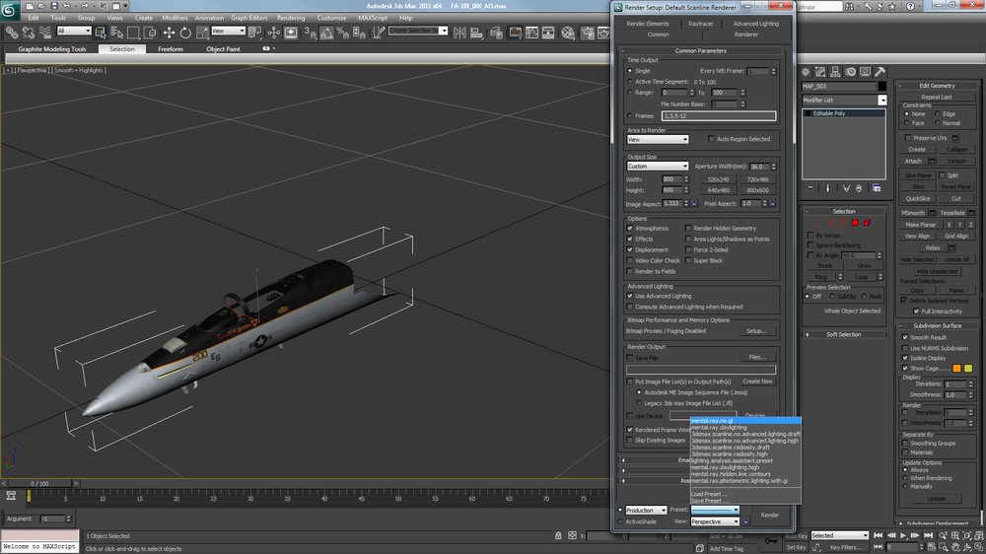This screenshot has width=986, height=554.
Task: Uncheck the Atmospherics option
Action: tap(631, 229)
